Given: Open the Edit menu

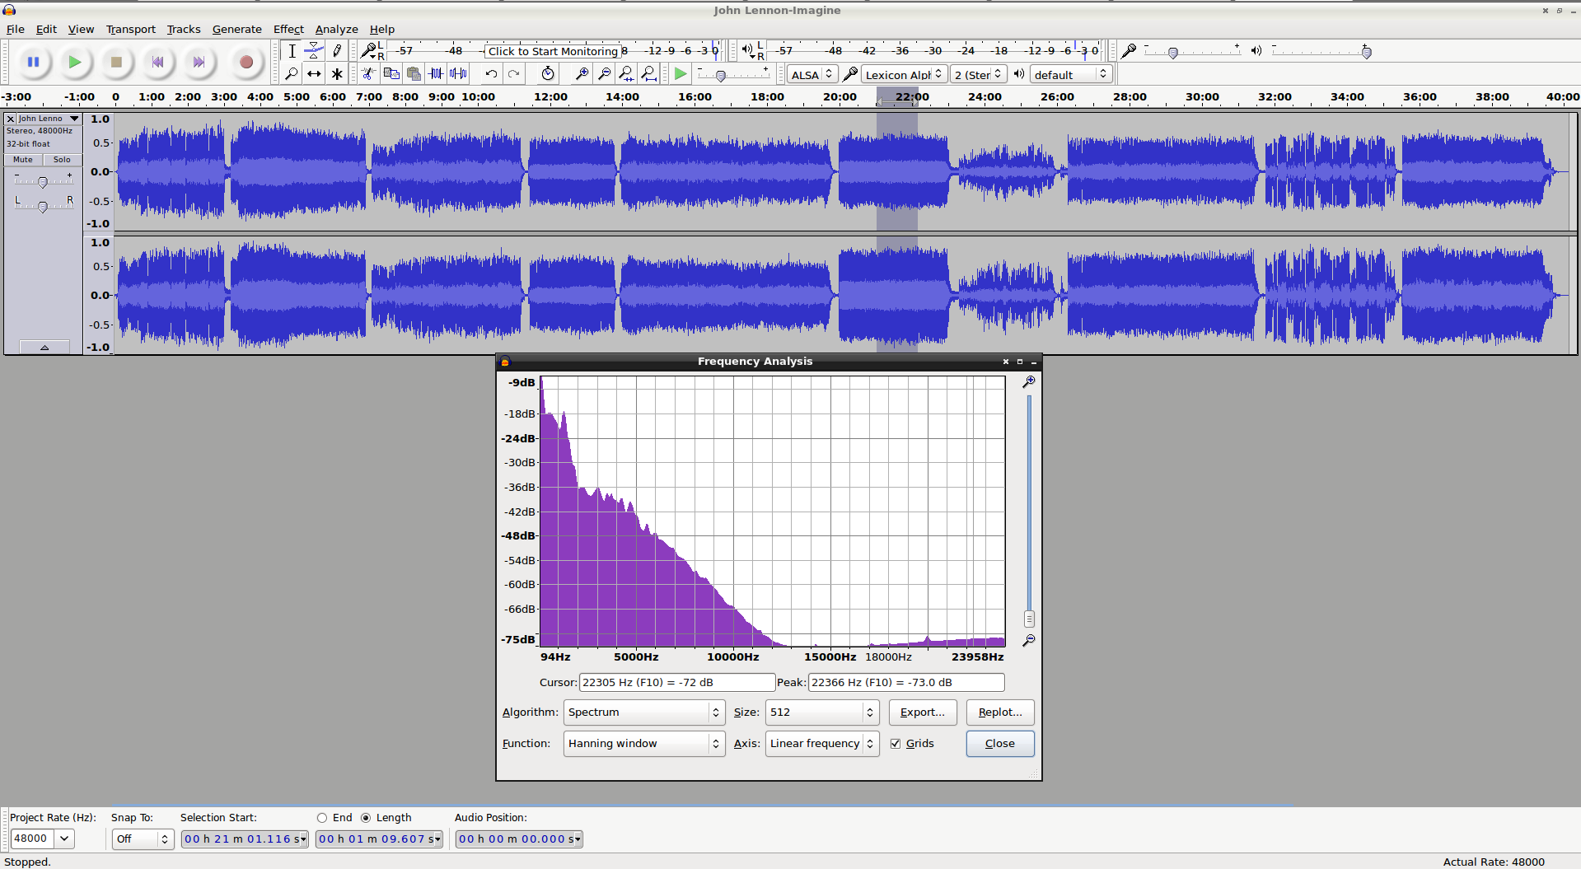Looking at the screenshot, I should [46, 29].
